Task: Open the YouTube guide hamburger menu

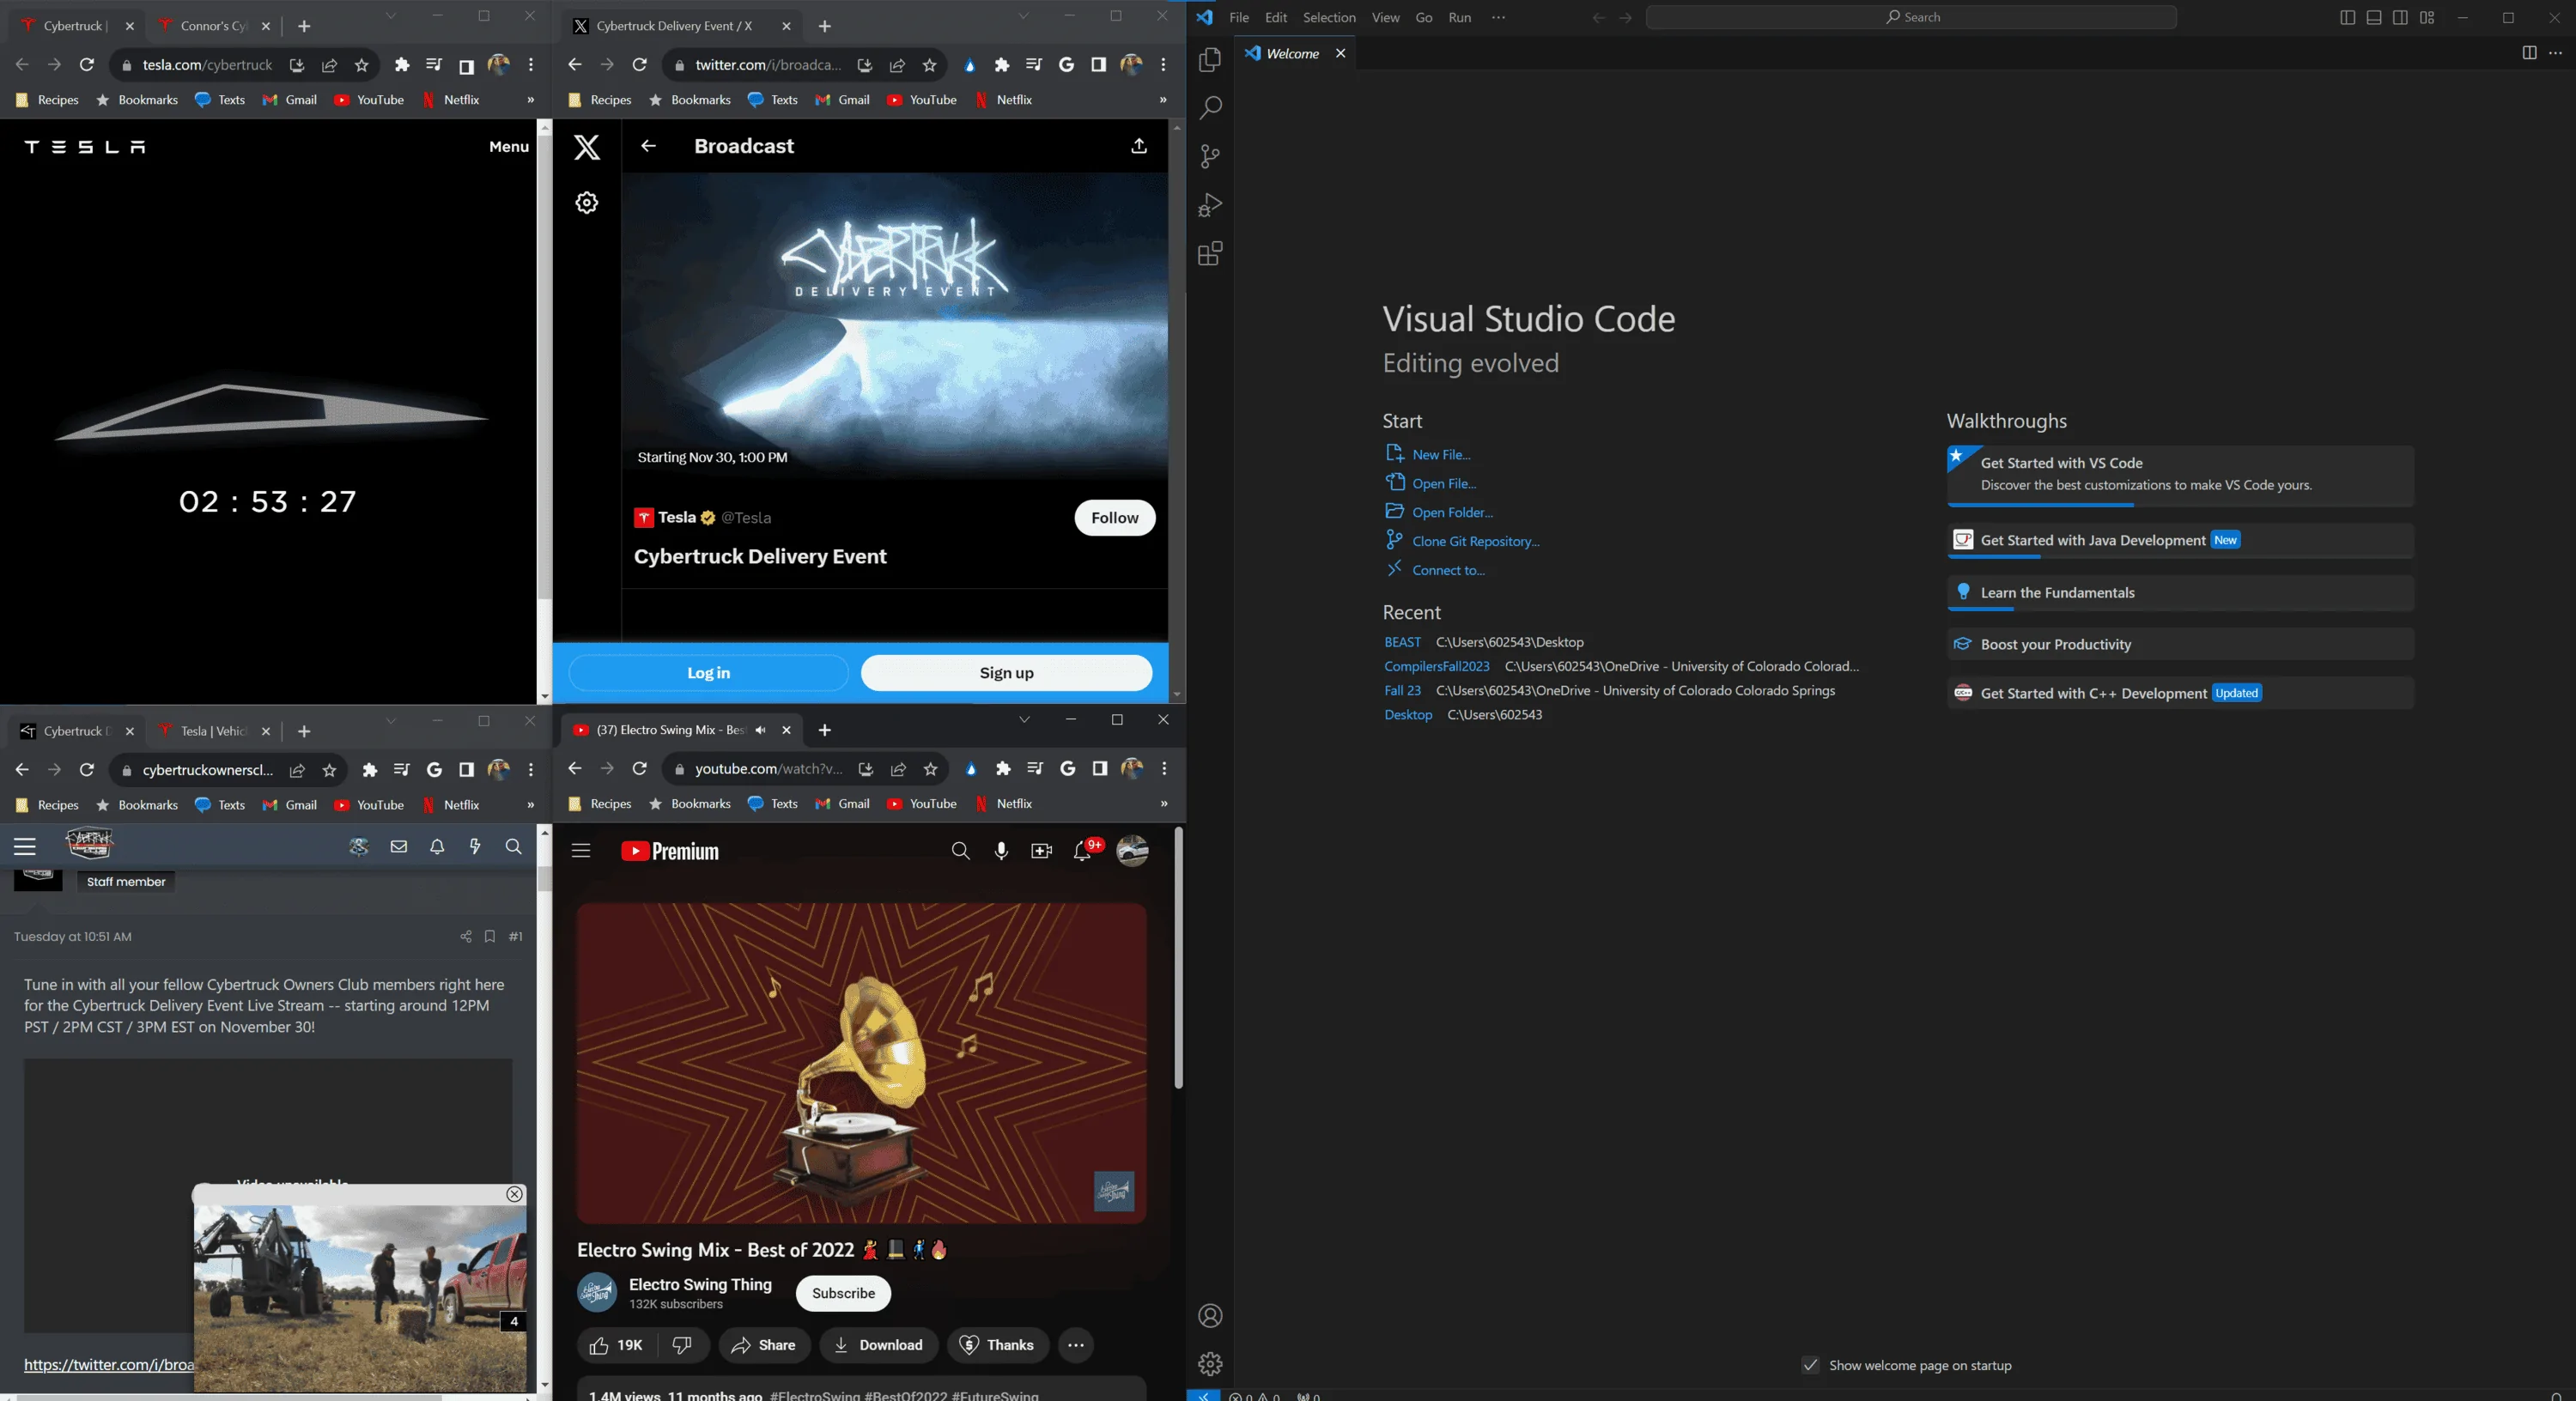Action: [x=581, y=851]
